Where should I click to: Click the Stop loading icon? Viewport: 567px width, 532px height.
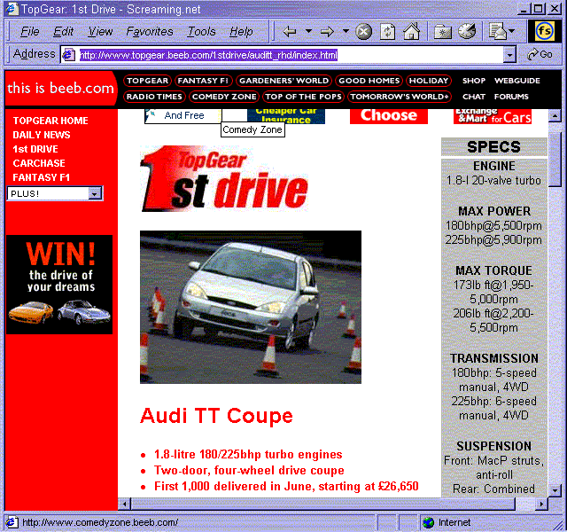363,32
